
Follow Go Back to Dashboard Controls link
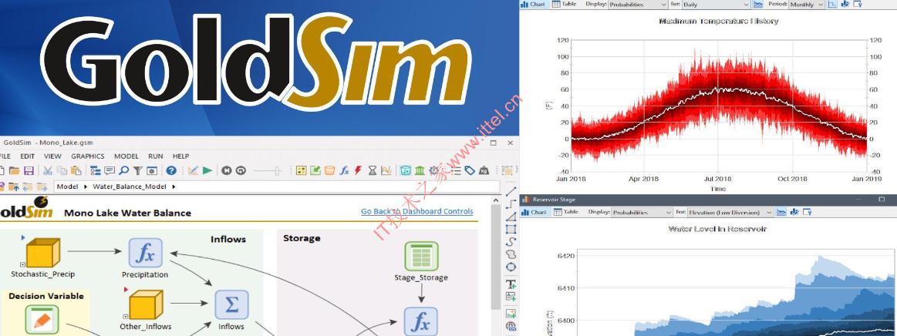click(417, 211)
